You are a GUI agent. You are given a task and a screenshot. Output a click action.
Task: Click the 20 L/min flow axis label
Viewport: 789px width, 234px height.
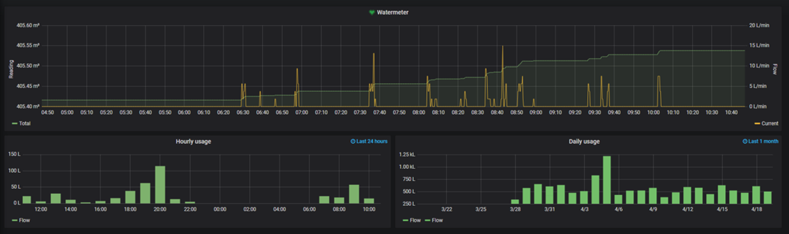click(x=759, y=26)
